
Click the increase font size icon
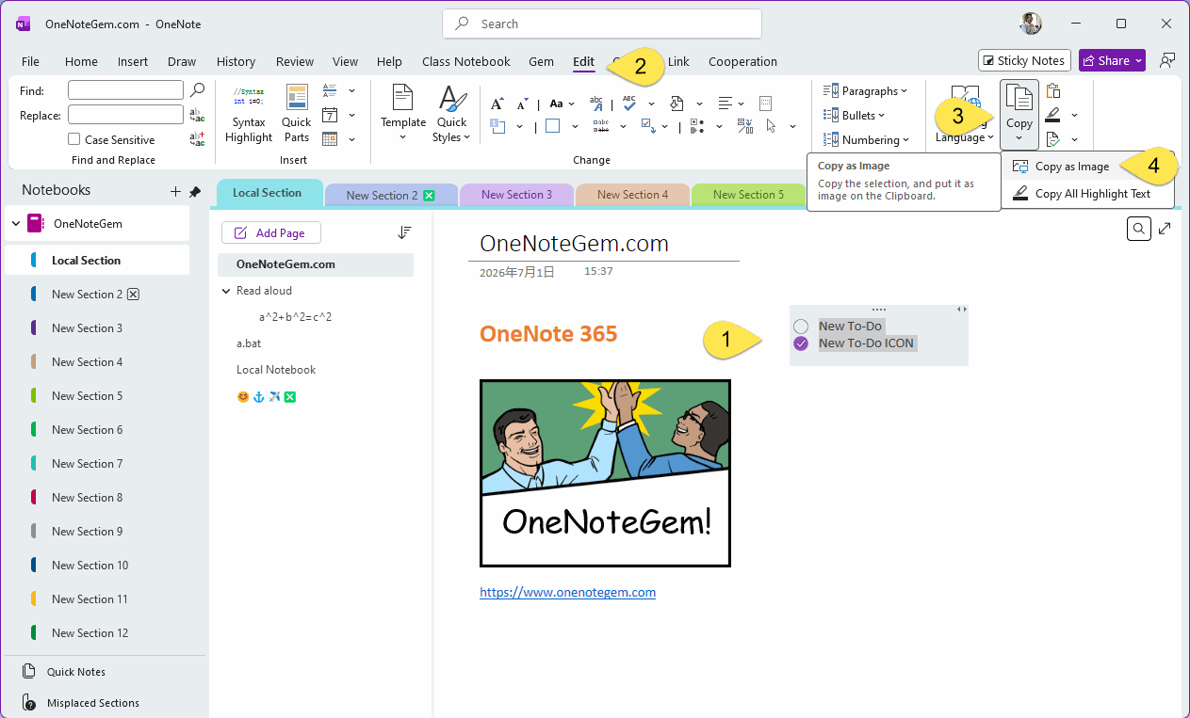coord(497,104)
